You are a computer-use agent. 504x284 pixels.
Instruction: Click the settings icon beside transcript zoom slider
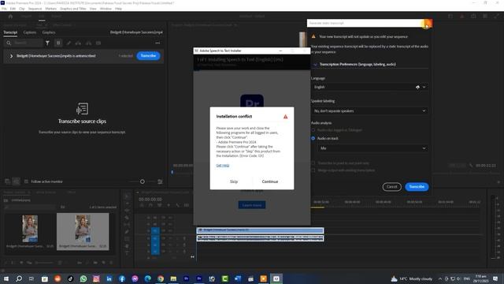[x=160, y=181]
